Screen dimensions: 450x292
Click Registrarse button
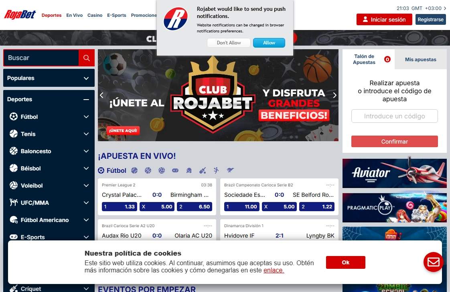pos(430,20)
